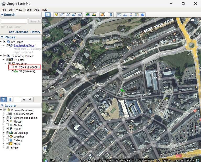Toggle the sunlight across landscape icon
Viewport: 201px width, 162px height.
[x=94, y=15]
